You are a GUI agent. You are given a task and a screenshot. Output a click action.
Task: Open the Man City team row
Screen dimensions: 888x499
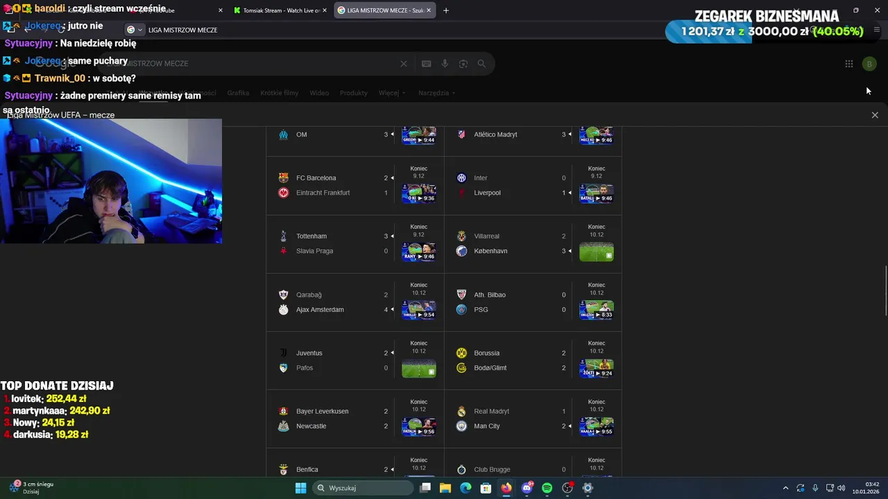pos(512,426)
